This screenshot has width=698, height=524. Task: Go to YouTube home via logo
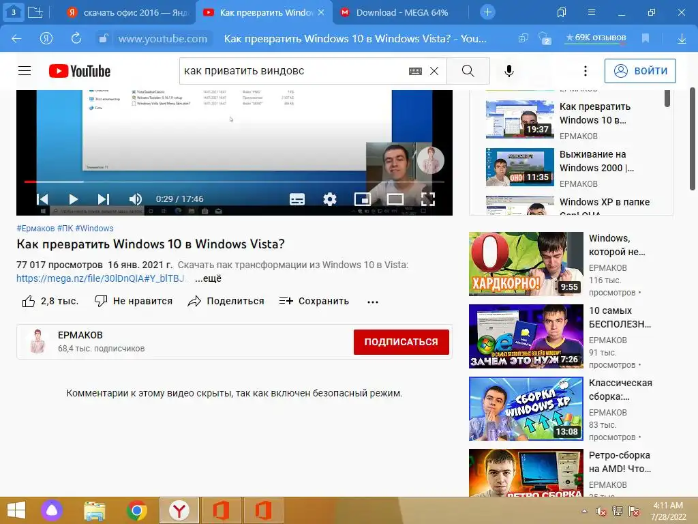point(80,71)
